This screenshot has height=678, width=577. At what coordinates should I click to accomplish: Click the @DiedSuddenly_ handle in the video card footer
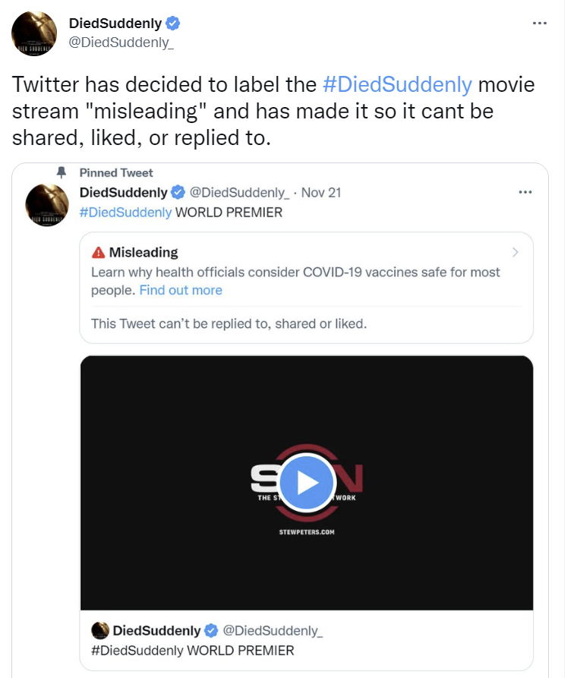coord(273,631)
